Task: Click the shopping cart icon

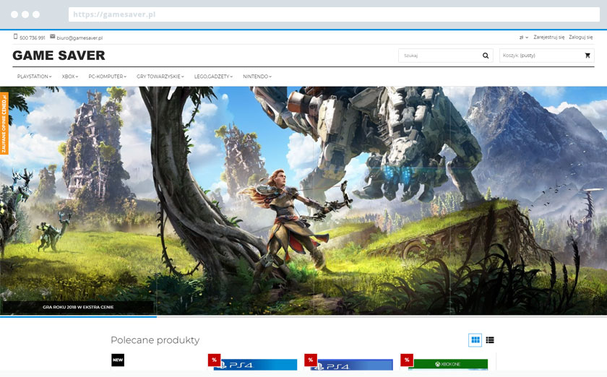Action: point(587,56)
